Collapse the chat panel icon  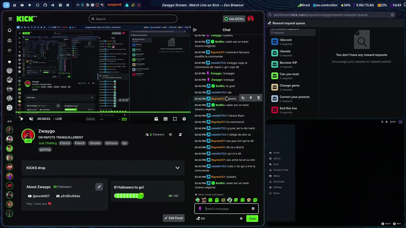pyautogui.click(x=195, y=30)
